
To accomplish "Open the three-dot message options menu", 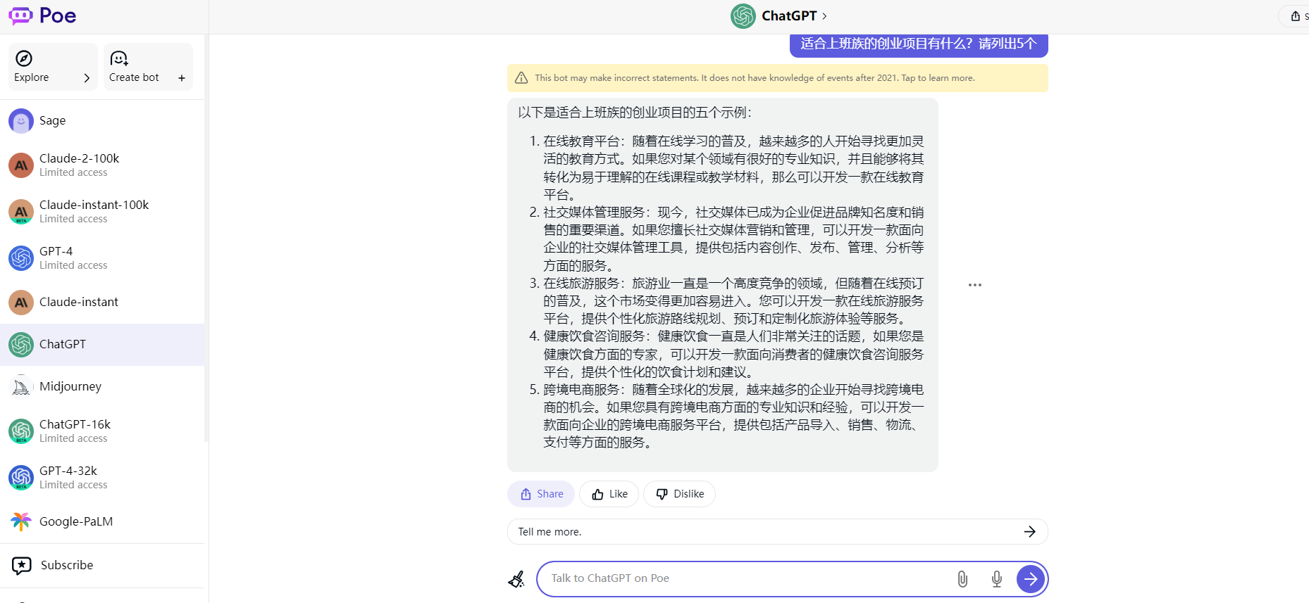I will pyautogui.click(x=975, y=285).
